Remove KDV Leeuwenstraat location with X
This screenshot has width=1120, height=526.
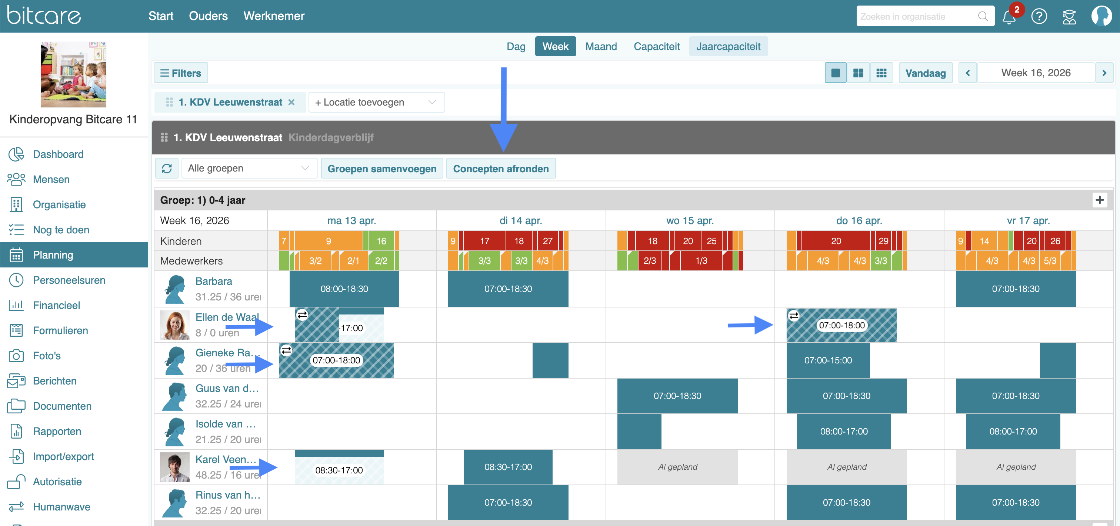(x=291, y=102)
